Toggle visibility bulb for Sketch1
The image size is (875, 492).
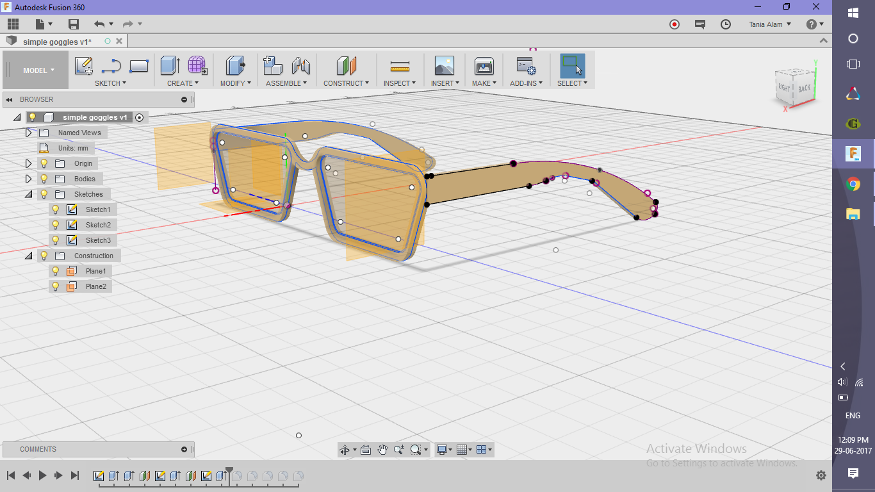pos(56,209)
